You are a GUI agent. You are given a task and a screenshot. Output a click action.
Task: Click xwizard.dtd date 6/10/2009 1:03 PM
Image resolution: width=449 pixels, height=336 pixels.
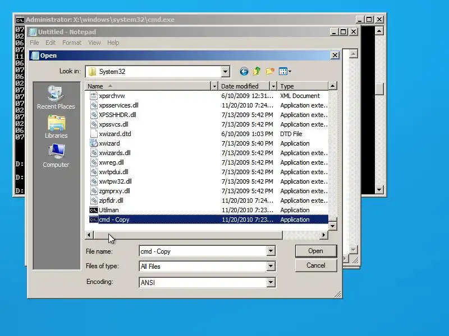point(247,134)
